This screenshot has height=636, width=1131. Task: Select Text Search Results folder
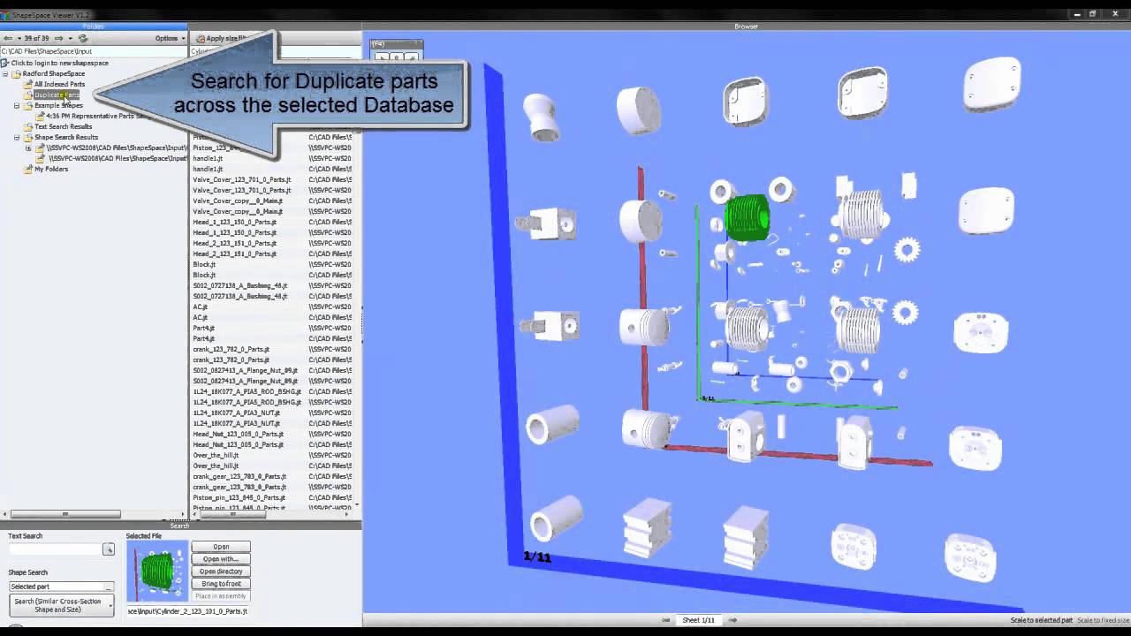pos(63,126)
